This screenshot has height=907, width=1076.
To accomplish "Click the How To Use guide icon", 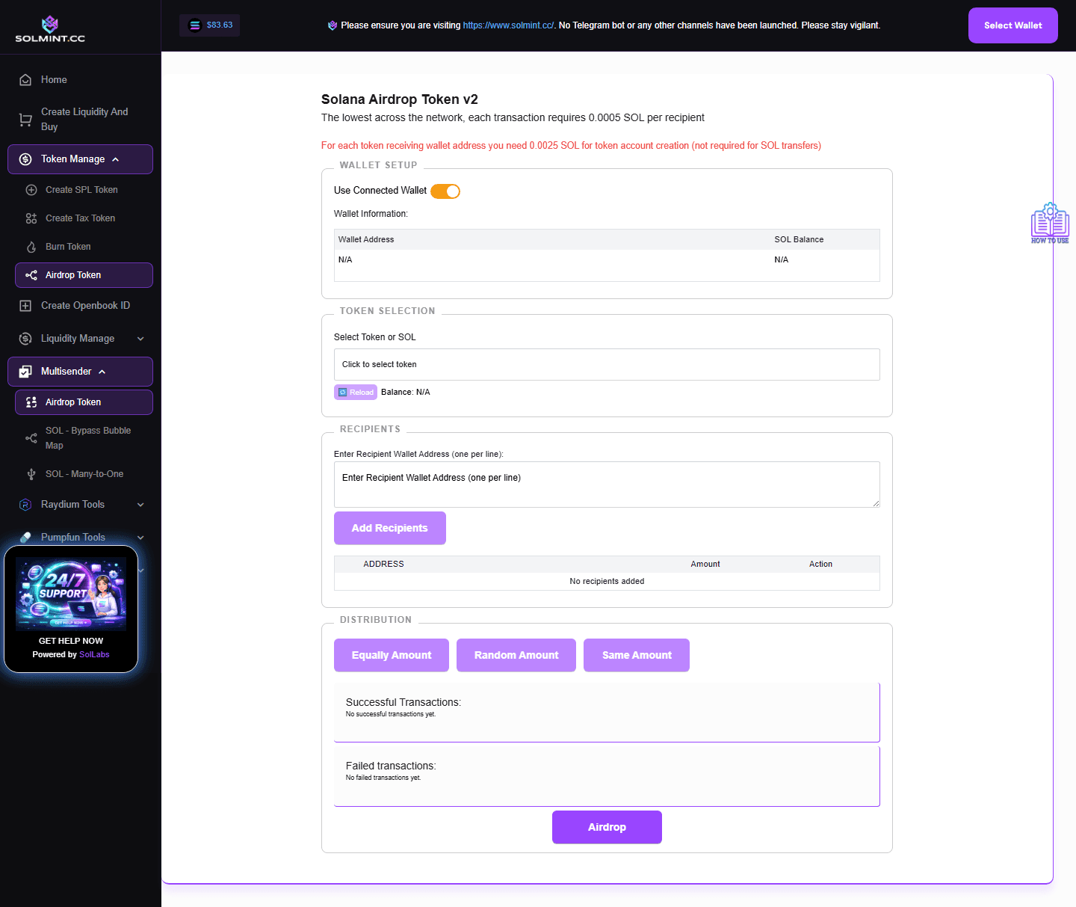I will click(x=1049, y=221).
